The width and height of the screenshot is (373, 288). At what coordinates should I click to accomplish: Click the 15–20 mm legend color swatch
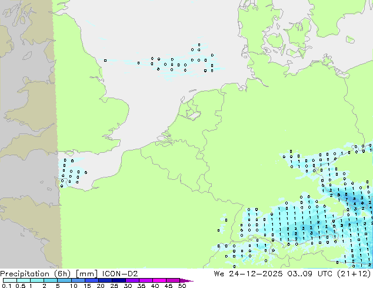[91, 280]
